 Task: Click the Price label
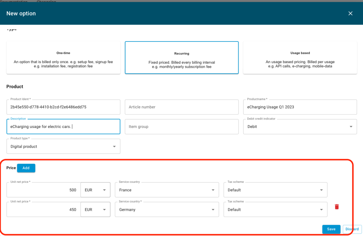pos(11,168)
